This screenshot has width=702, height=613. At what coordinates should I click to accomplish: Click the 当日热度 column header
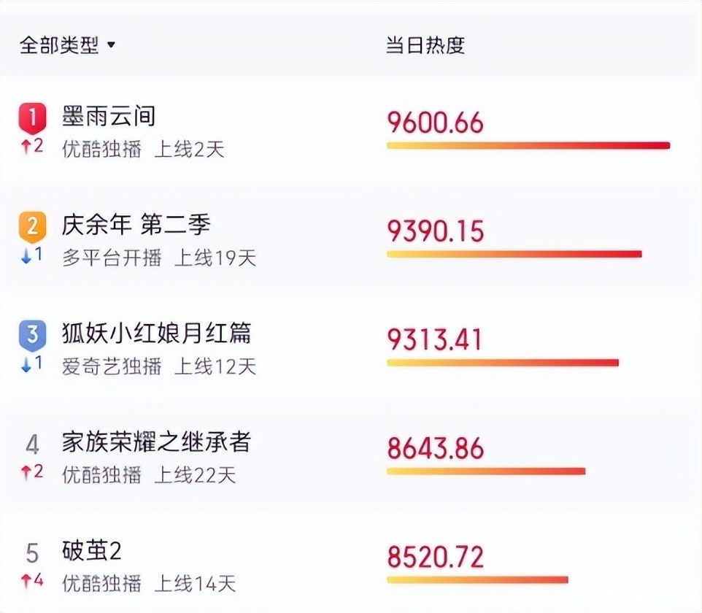(x=425, y=46)
